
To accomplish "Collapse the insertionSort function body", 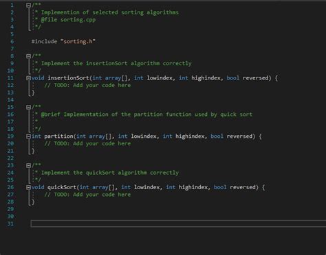I will [x=28, y=78].
